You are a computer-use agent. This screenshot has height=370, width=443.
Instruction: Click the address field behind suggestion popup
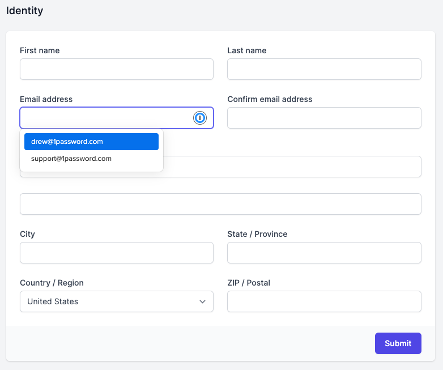(292, 167)
